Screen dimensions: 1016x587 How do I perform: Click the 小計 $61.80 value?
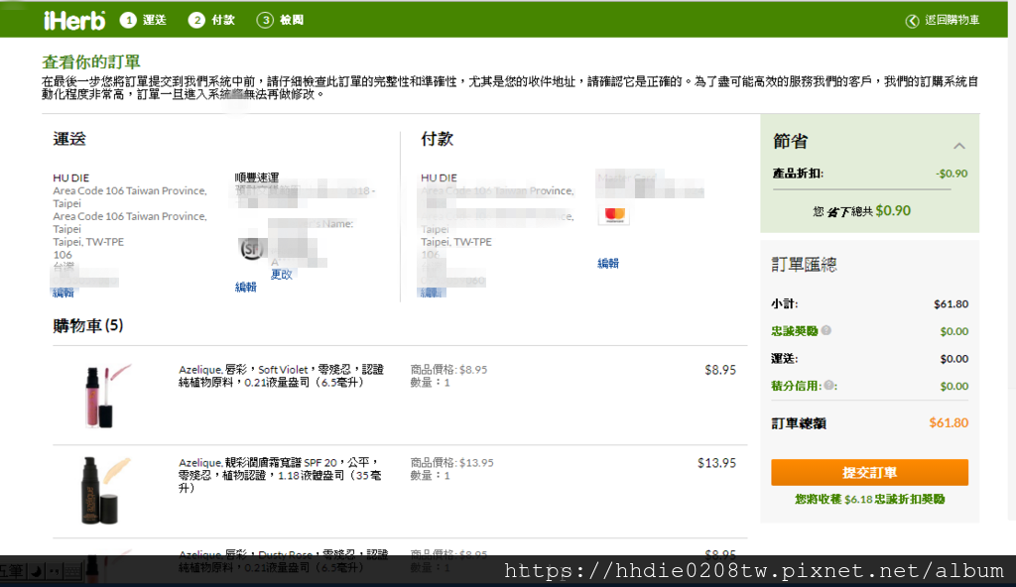(x=952, y=303)
